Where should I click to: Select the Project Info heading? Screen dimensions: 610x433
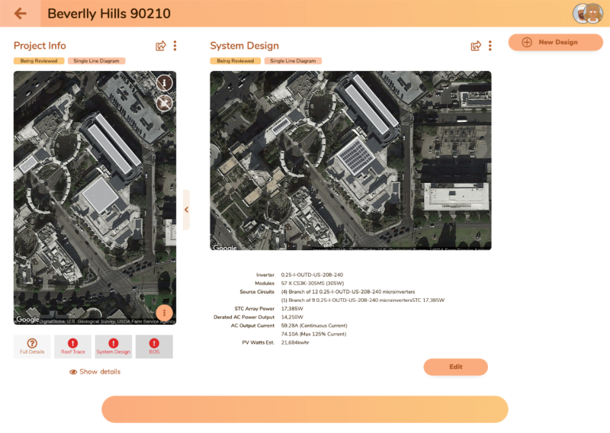(40, 46)
